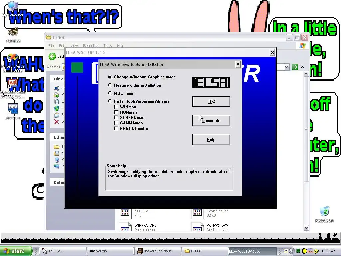341x256 pixels.
Task: Select Change Windows Graphics mode radio button
Action: [x=110, y=77]
